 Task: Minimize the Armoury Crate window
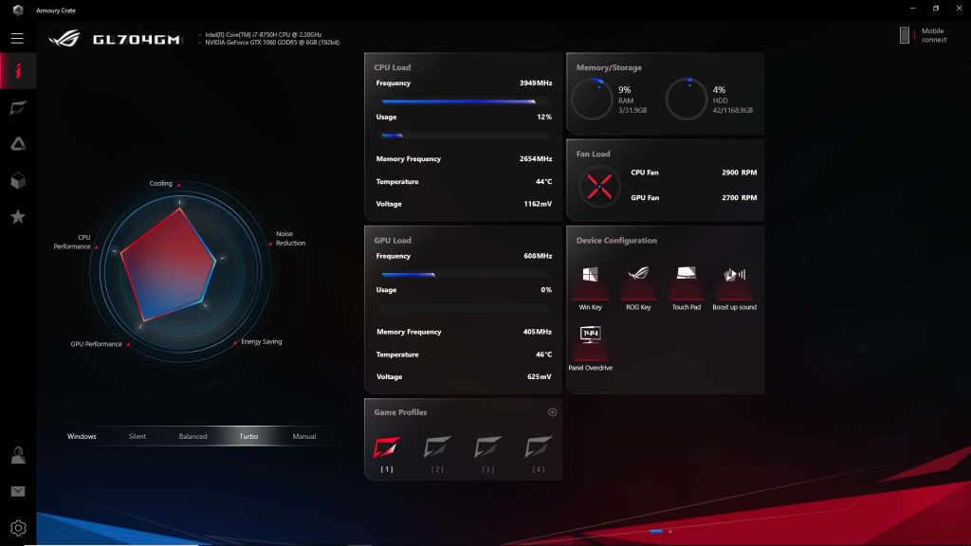(913, 9)
